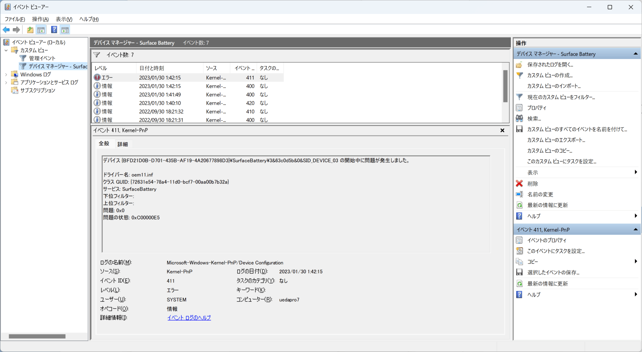Screen dimensions: 642x352
Task: Click the filter funnel icon beside イベント数: 7
Action: click(x=97, y=55)
